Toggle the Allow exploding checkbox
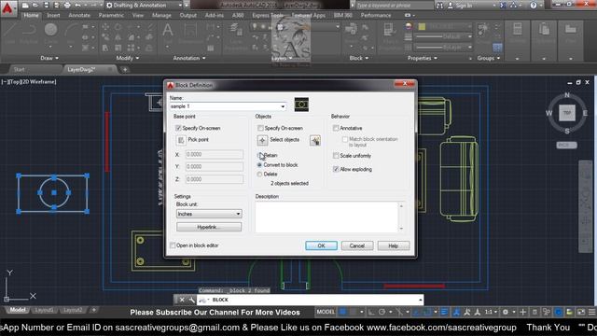 click(x=336, y=169)
